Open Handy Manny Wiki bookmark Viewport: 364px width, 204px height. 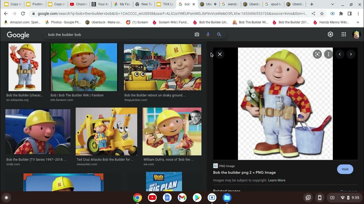pyautogui.click(x=331, y=22)
